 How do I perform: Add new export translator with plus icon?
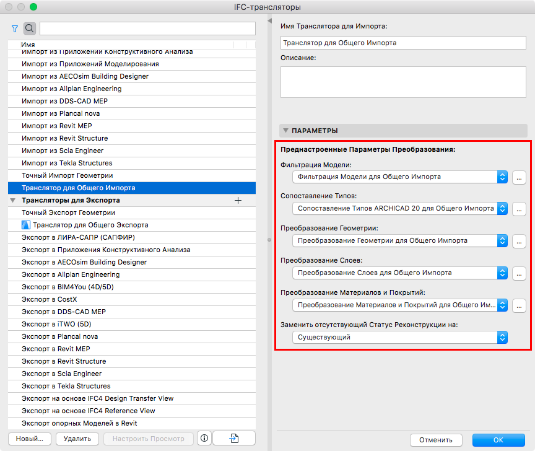(x=238, y=200)
